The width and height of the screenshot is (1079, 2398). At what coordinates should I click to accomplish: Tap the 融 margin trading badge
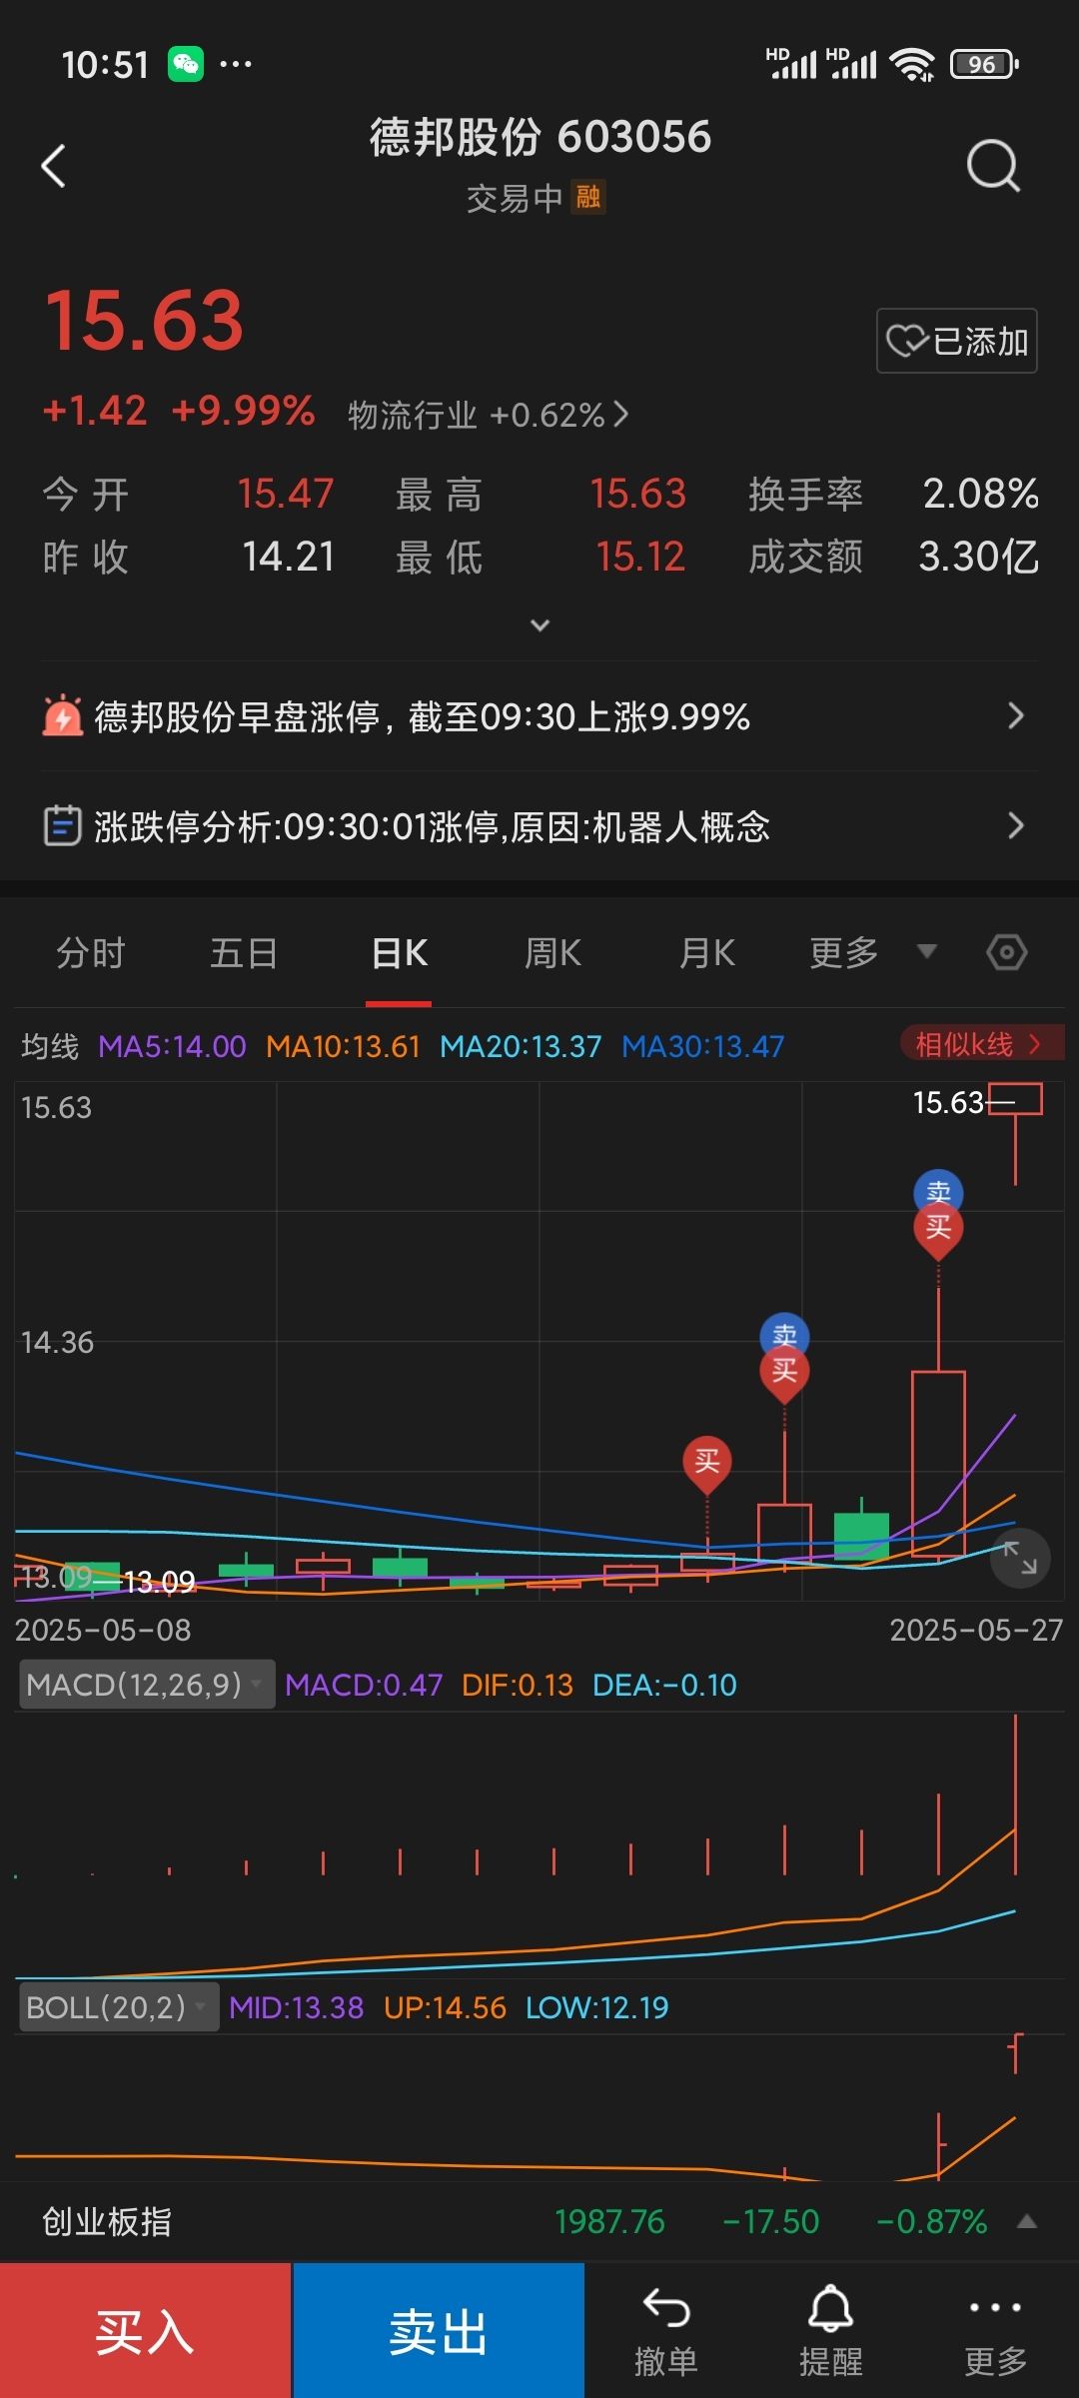(588, 197)
